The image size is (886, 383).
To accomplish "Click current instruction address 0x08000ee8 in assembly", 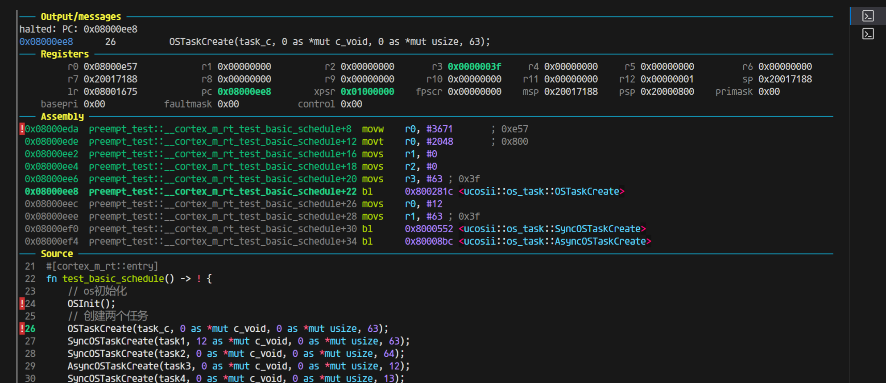I will 51,191.
